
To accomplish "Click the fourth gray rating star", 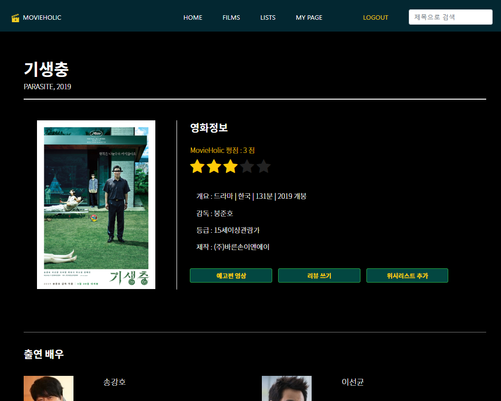I will click(248, 167).
